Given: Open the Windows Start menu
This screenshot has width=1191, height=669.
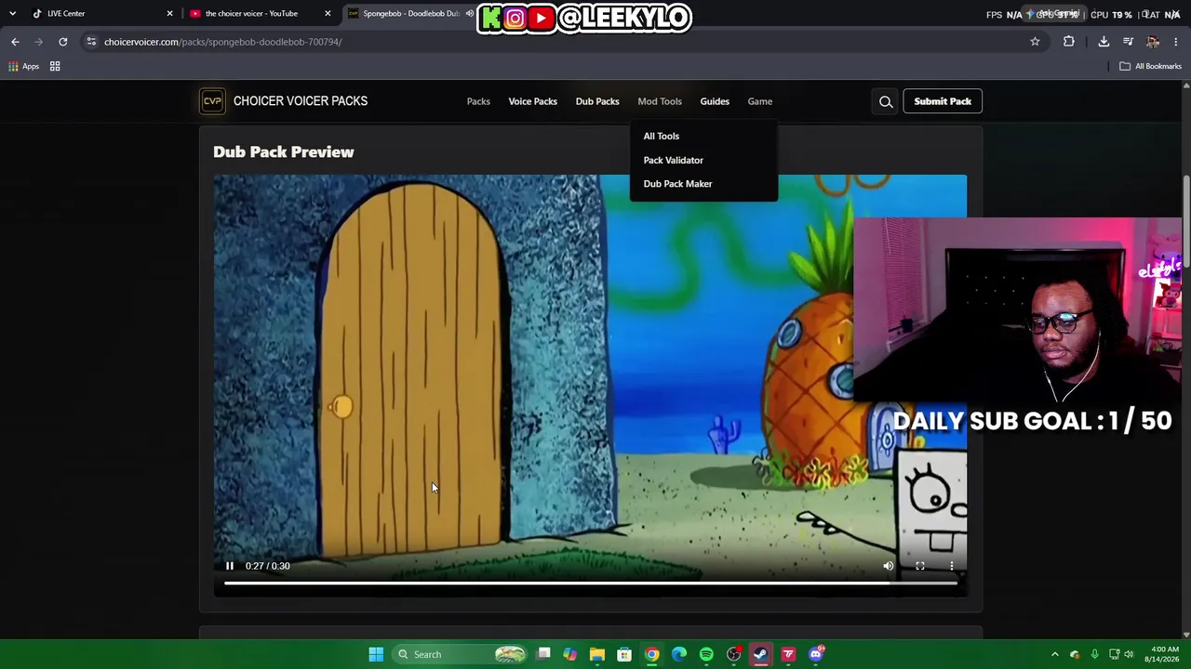Looking at the screenshot, I should click(x=376, y=655).
